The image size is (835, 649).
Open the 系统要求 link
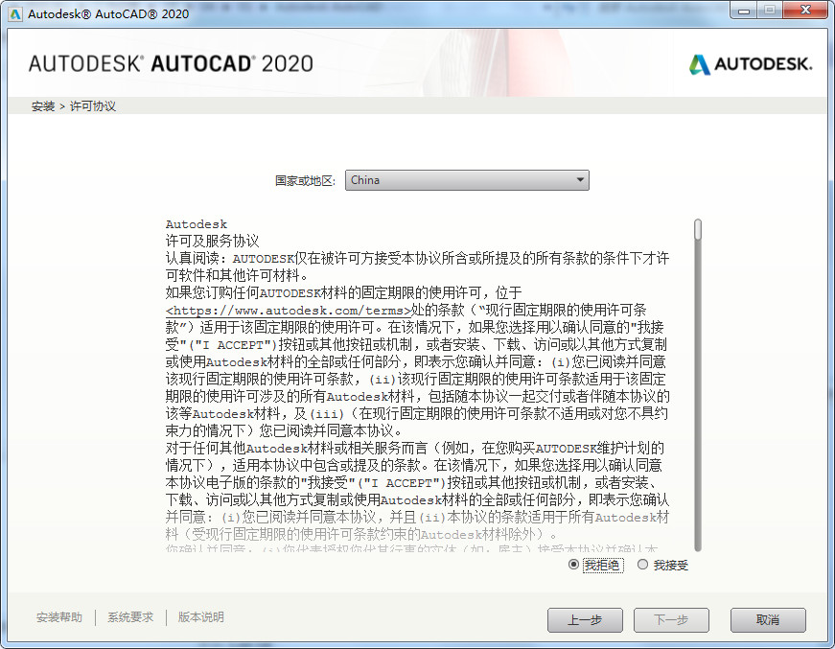tap(130, 617)
